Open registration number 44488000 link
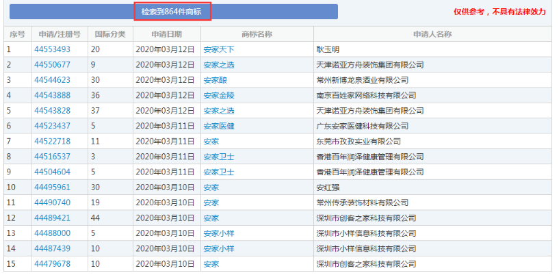 click(53, 233)
